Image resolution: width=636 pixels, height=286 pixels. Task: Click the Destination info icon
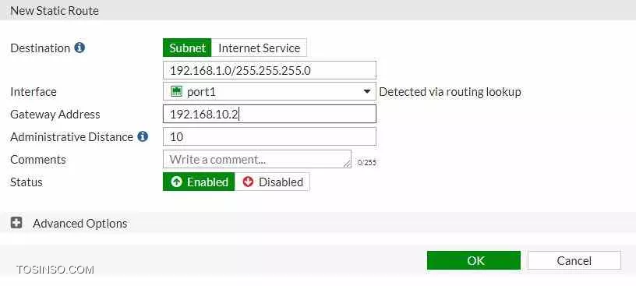point(80,48)
